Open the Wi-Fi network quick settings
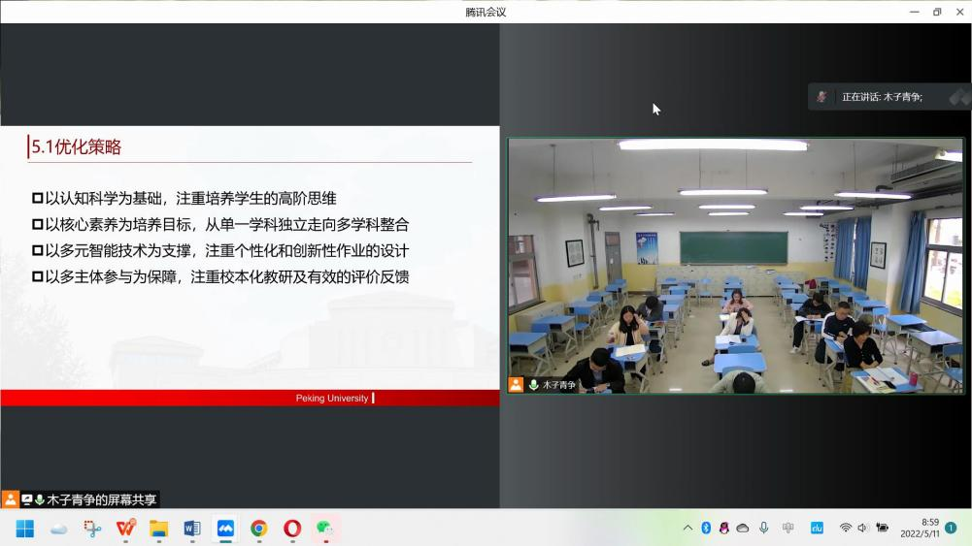The height and width of the screenshot is (546, 972). (845, 528)
